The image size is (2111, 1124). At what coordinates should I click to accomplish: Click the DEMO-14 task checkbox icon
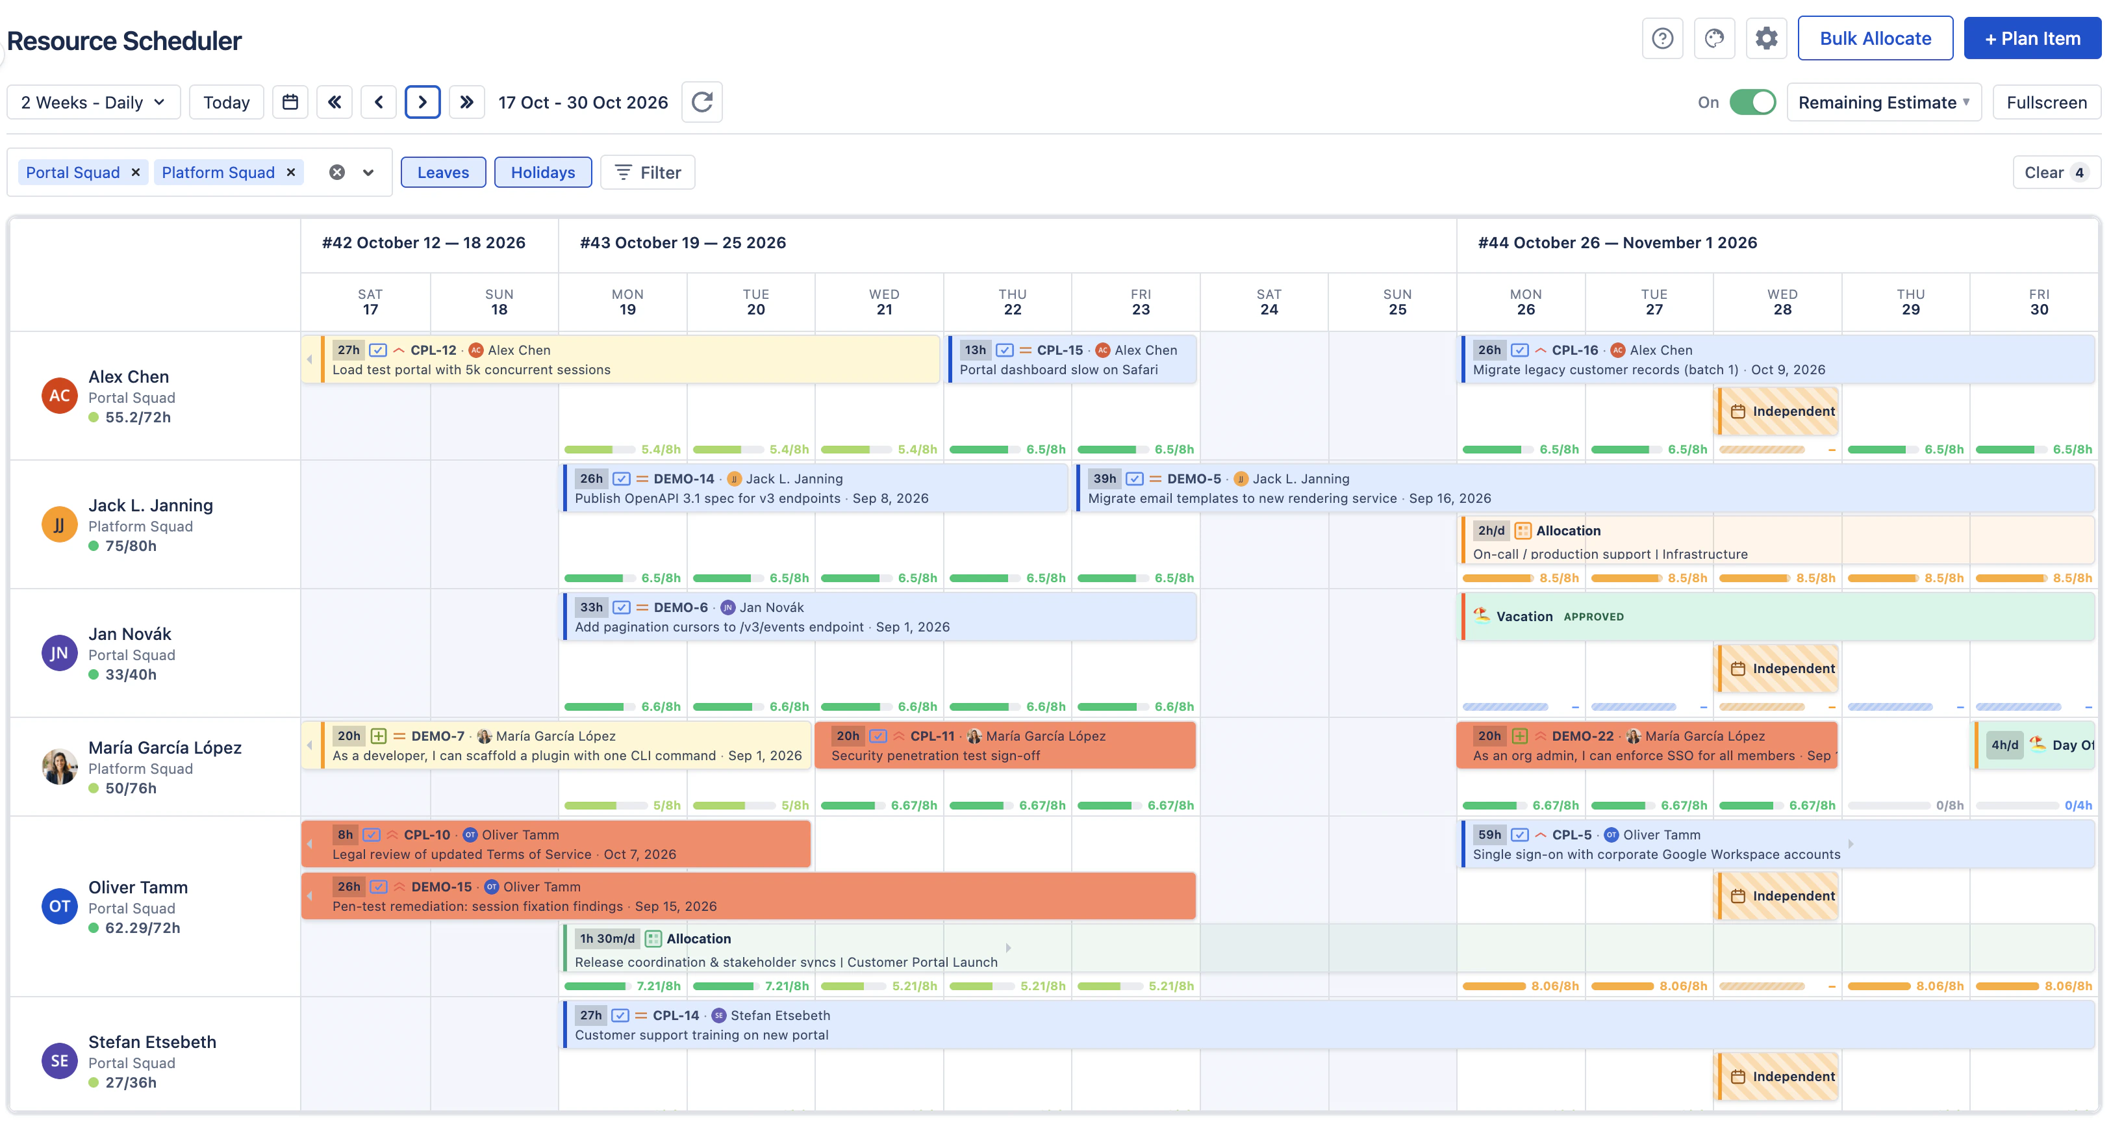pyautogui.click(x=621, y=479)
